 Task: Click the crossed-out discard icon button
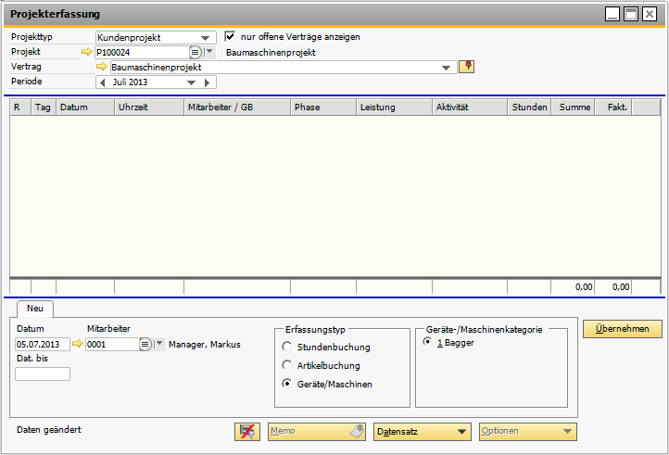pyautogui.click(x=247, y=432)
